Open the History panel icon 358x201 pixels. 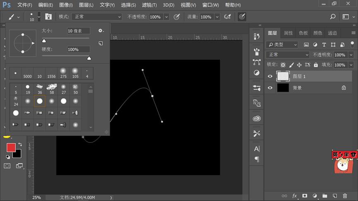[x=257, y=36]
